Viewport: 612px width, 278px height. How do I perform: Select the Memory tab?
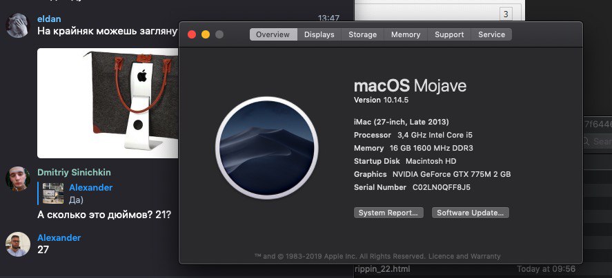coord(406,34)
